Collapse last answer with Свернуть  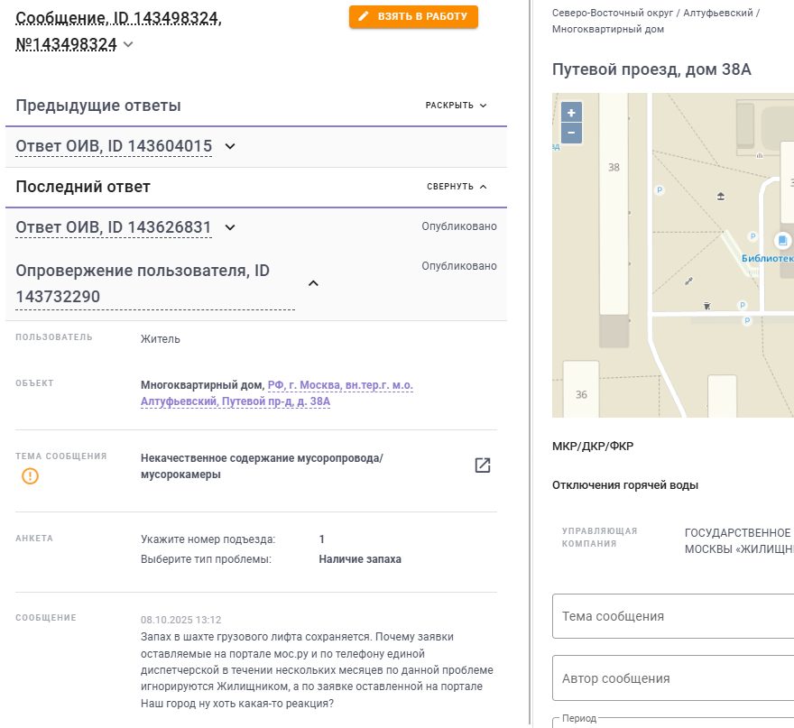[457, 187]
